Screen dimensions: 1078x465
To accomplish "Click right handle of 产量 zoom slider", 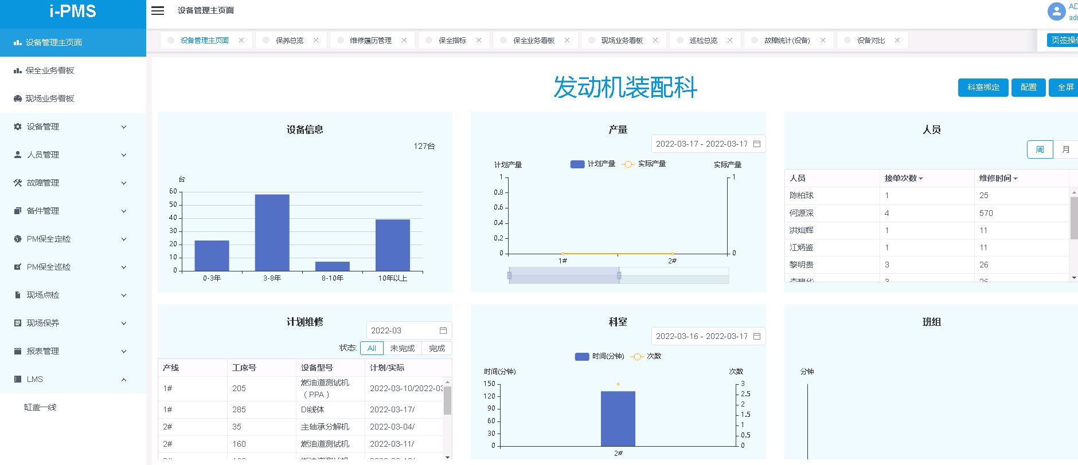I will pos(619,275).
